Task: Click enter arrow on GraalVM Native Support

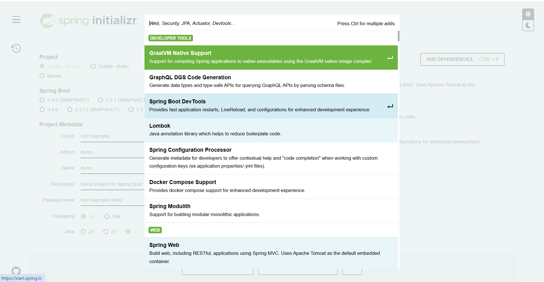Action: (x=390, y=58)
